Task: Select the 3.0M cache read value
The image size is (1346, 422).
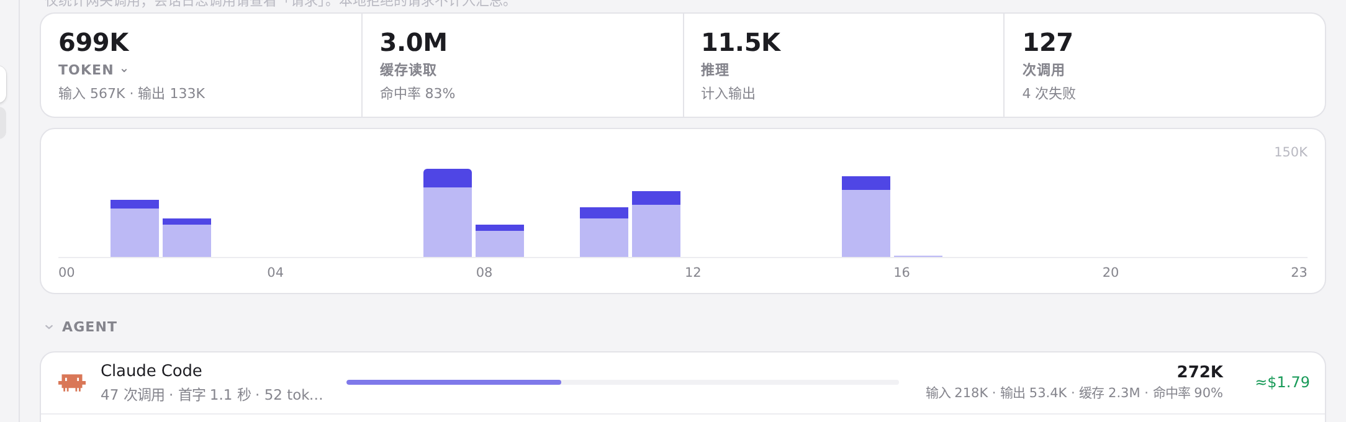Action: [413, 42]
